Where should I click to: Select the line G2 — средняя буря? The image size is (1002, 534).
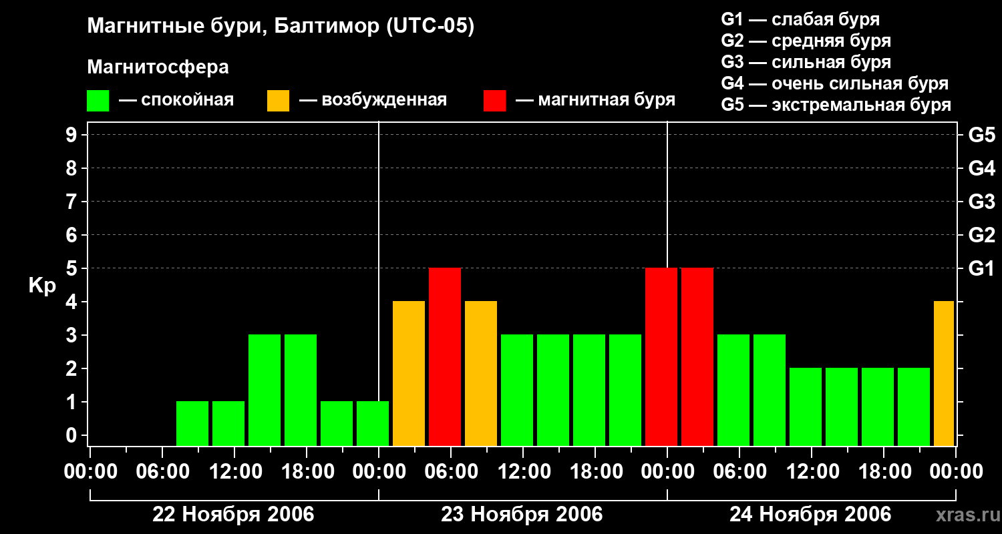click(806, 41)
